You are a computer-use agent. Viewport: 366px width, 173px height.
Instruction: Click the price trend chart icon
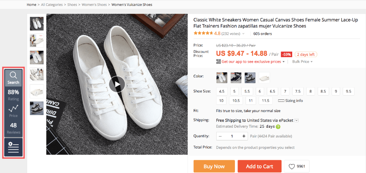point(13,109)
